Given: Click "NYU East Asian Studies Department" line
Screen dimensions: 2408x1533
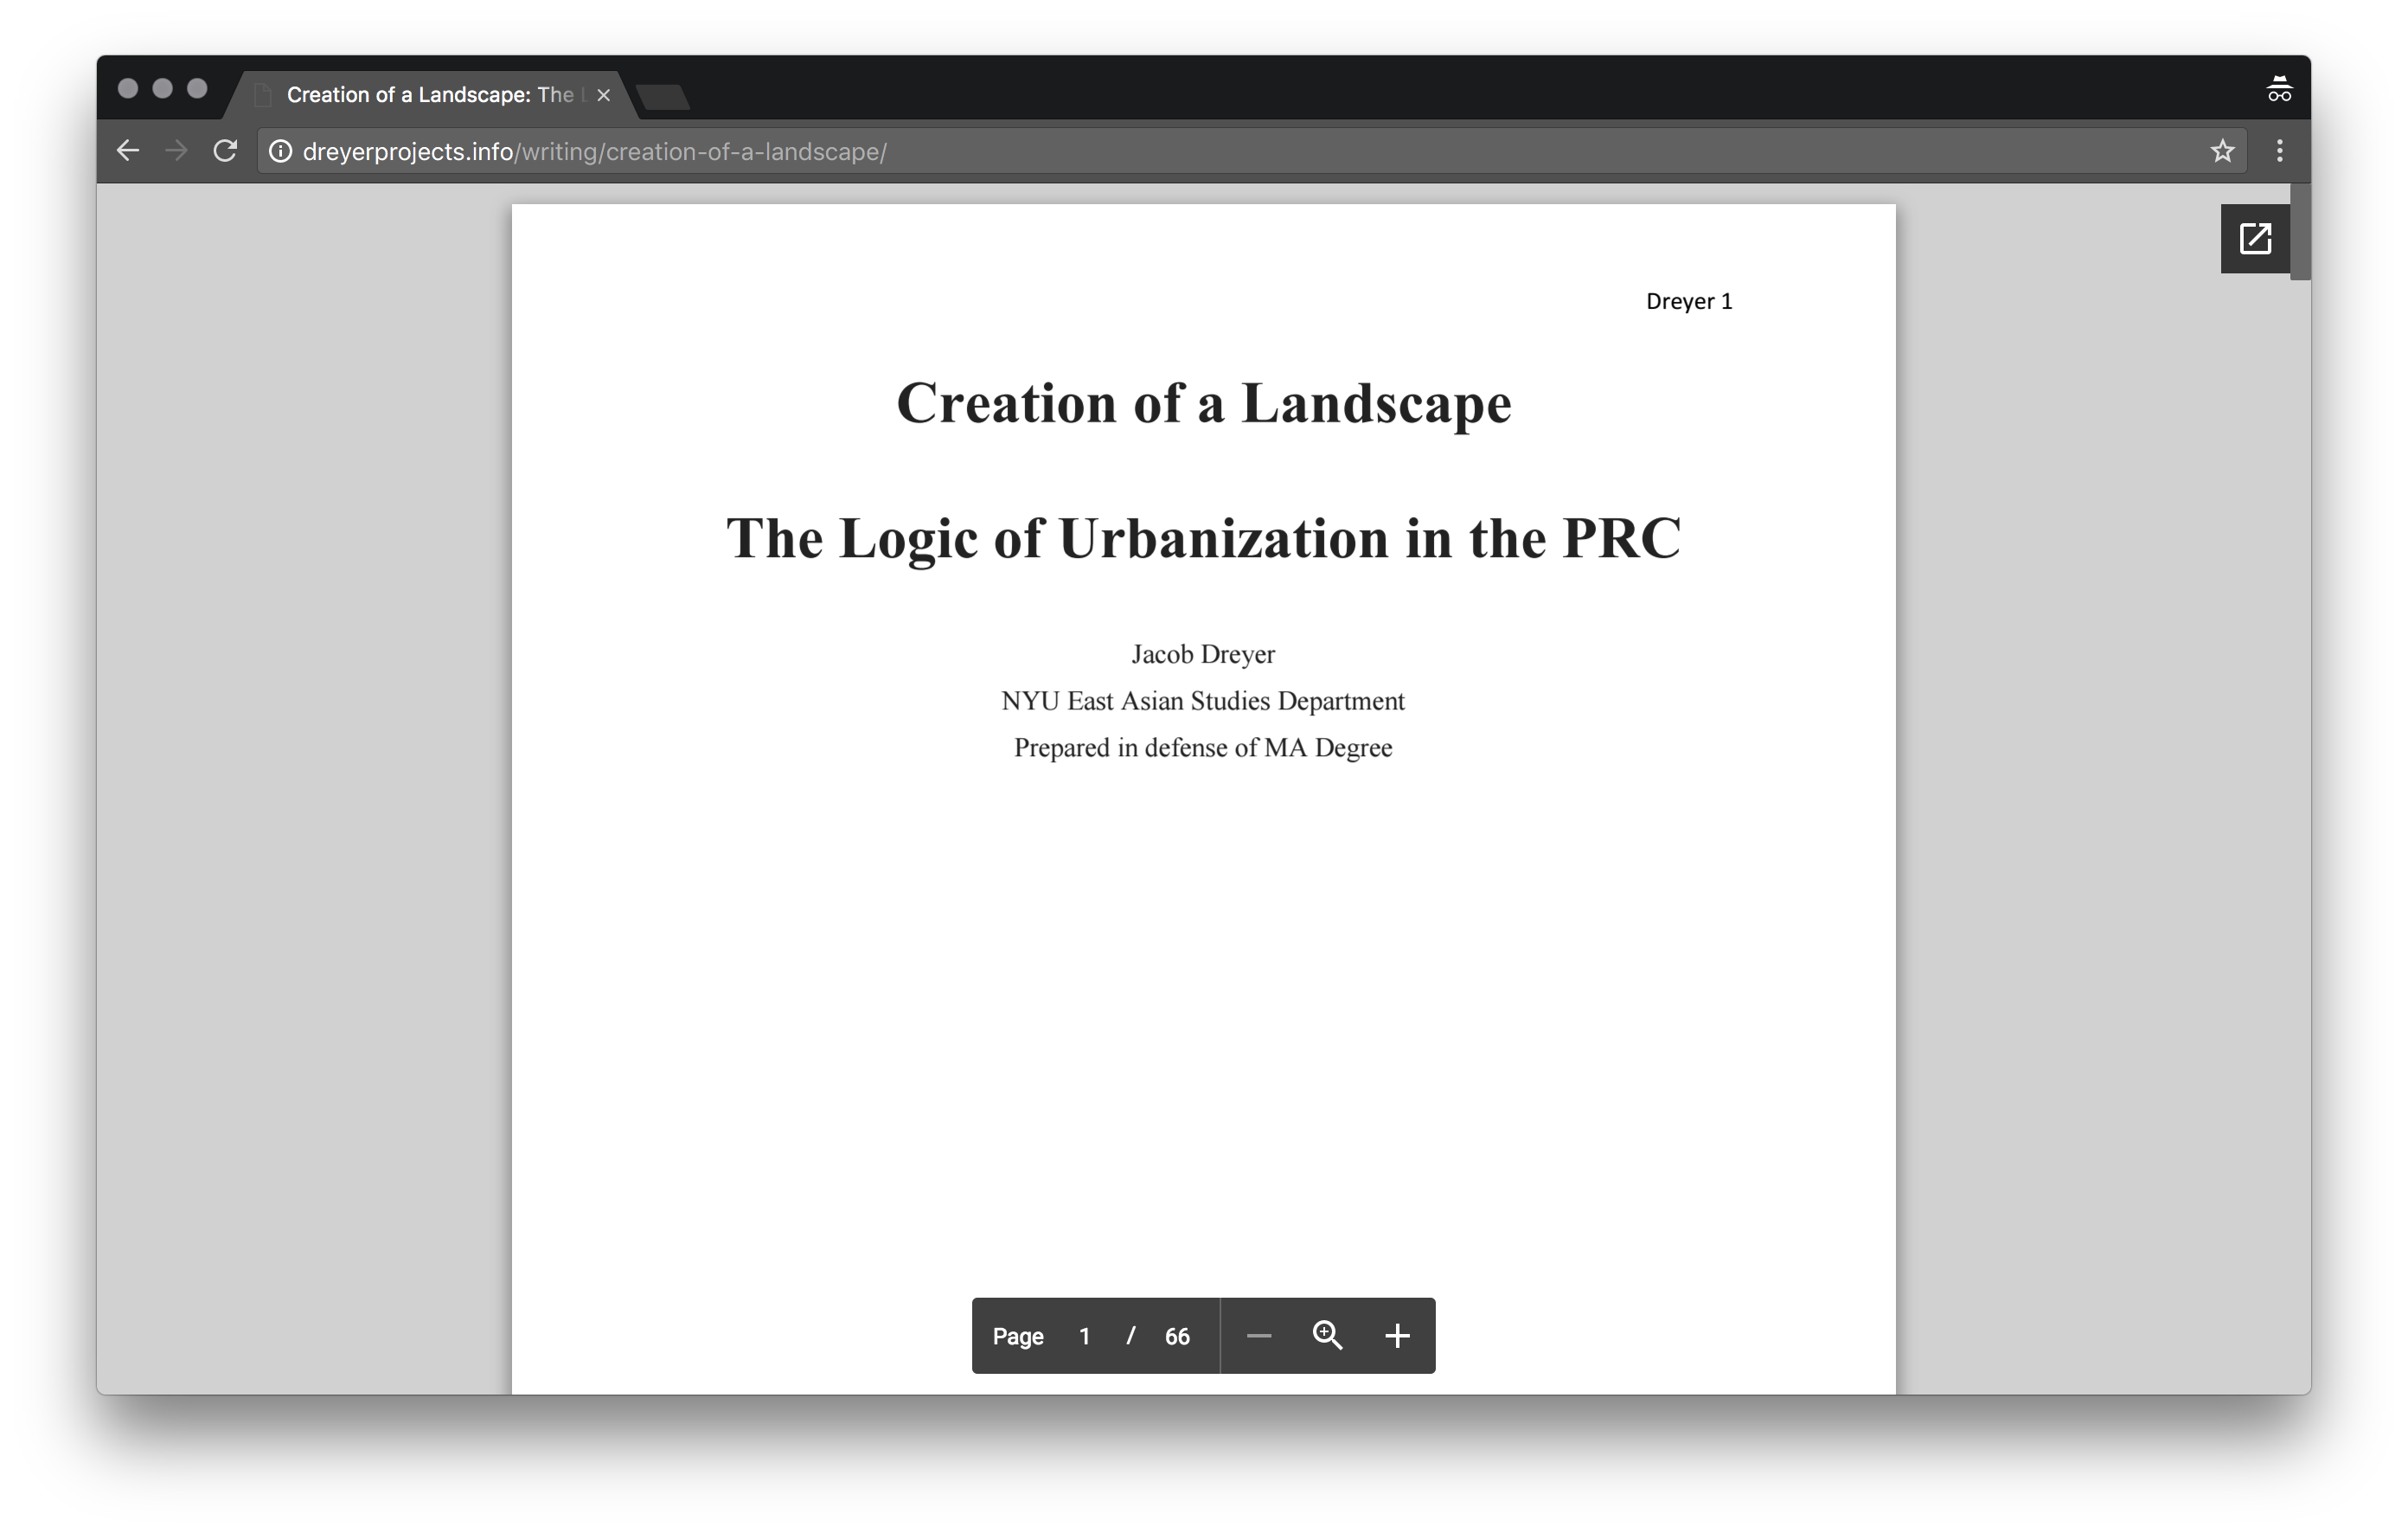Looking at the screenshot, I should click(x=1203, y=701).
